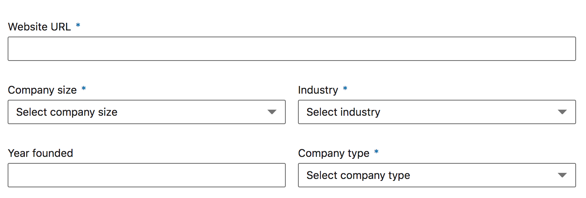Click the Website URL text field
This screenshot has height=198, width=586.
[291, 49]
